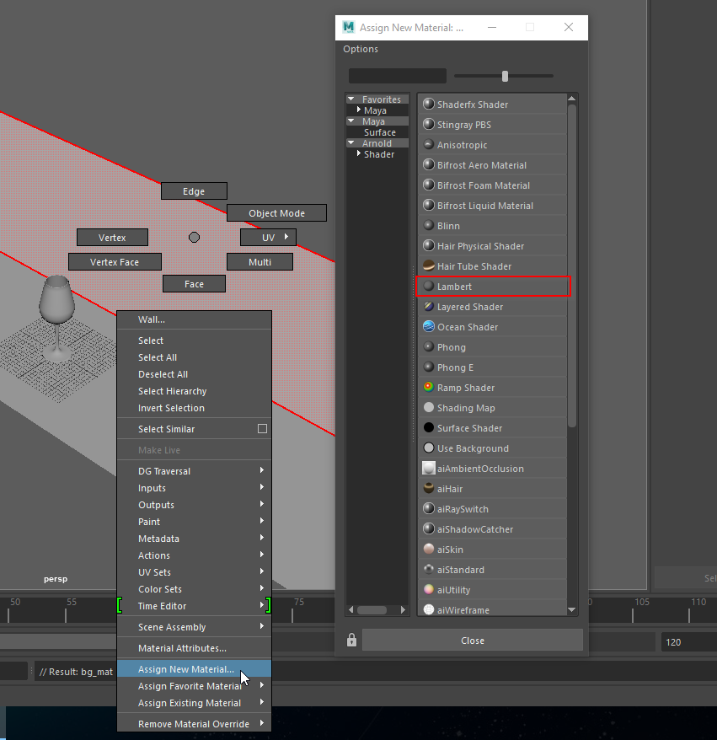Pick Bifrost Liquid Material icon

click(x=428, y=206)
